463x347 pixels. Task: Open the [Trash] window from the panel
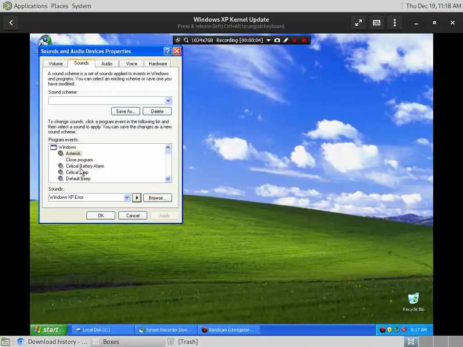tap(183, 342)
